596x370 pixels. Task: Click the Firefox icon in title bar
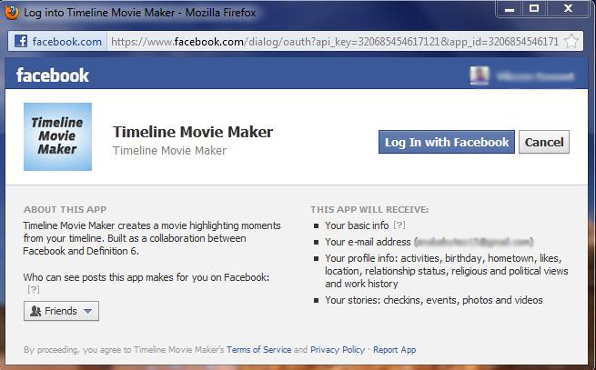pos(12,13)
